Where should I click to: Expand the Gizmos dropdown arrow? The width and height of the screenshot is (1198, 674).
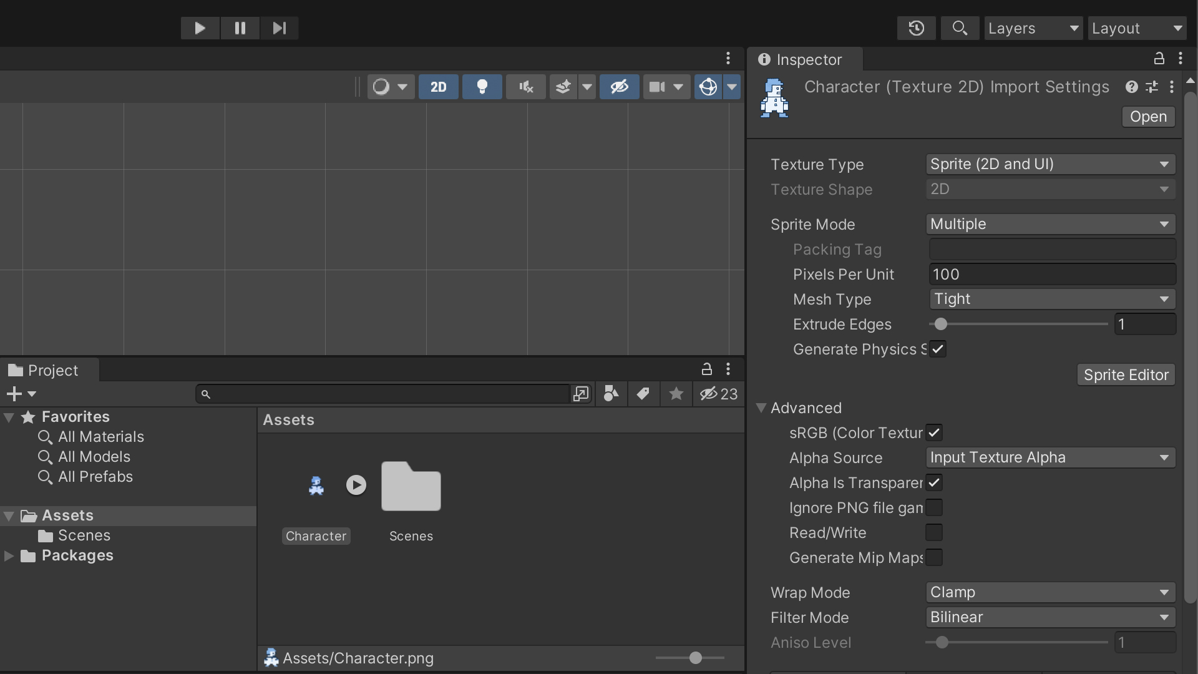732,87
